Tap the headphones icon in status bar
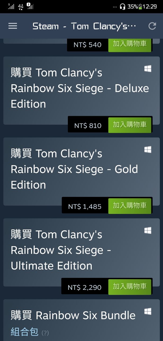This screenshot has width=163, height=341. (x=122, y=7)
